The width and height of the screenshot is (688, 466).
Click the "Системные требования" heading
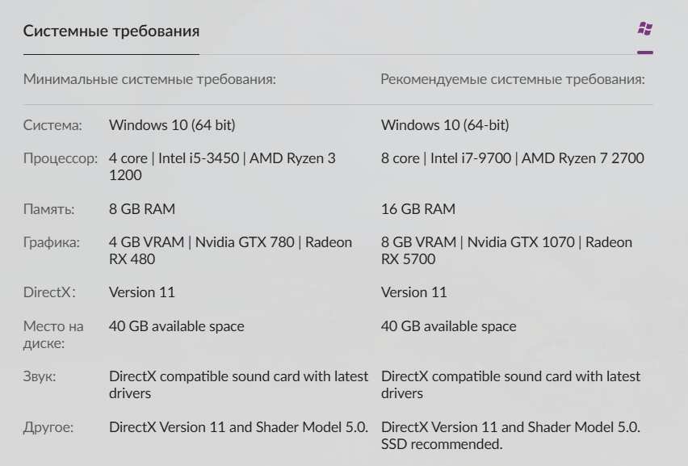click(111, 31)
